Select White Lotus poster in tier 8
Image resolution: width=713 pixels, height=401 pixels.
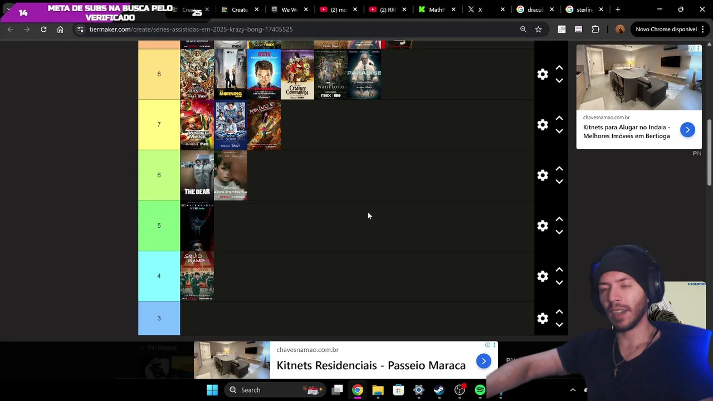click(x=331, y=74)
